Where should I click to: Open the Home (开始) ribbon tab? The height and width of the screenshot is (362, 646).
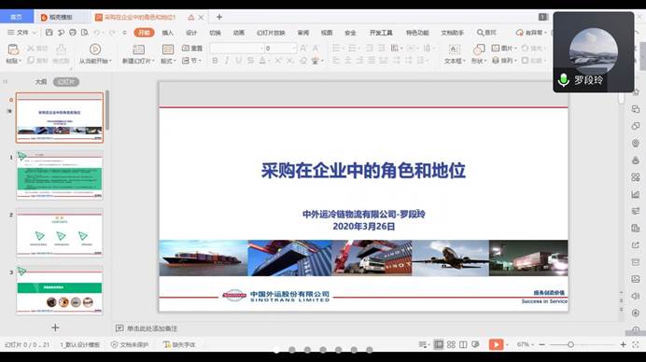[144, 33]
